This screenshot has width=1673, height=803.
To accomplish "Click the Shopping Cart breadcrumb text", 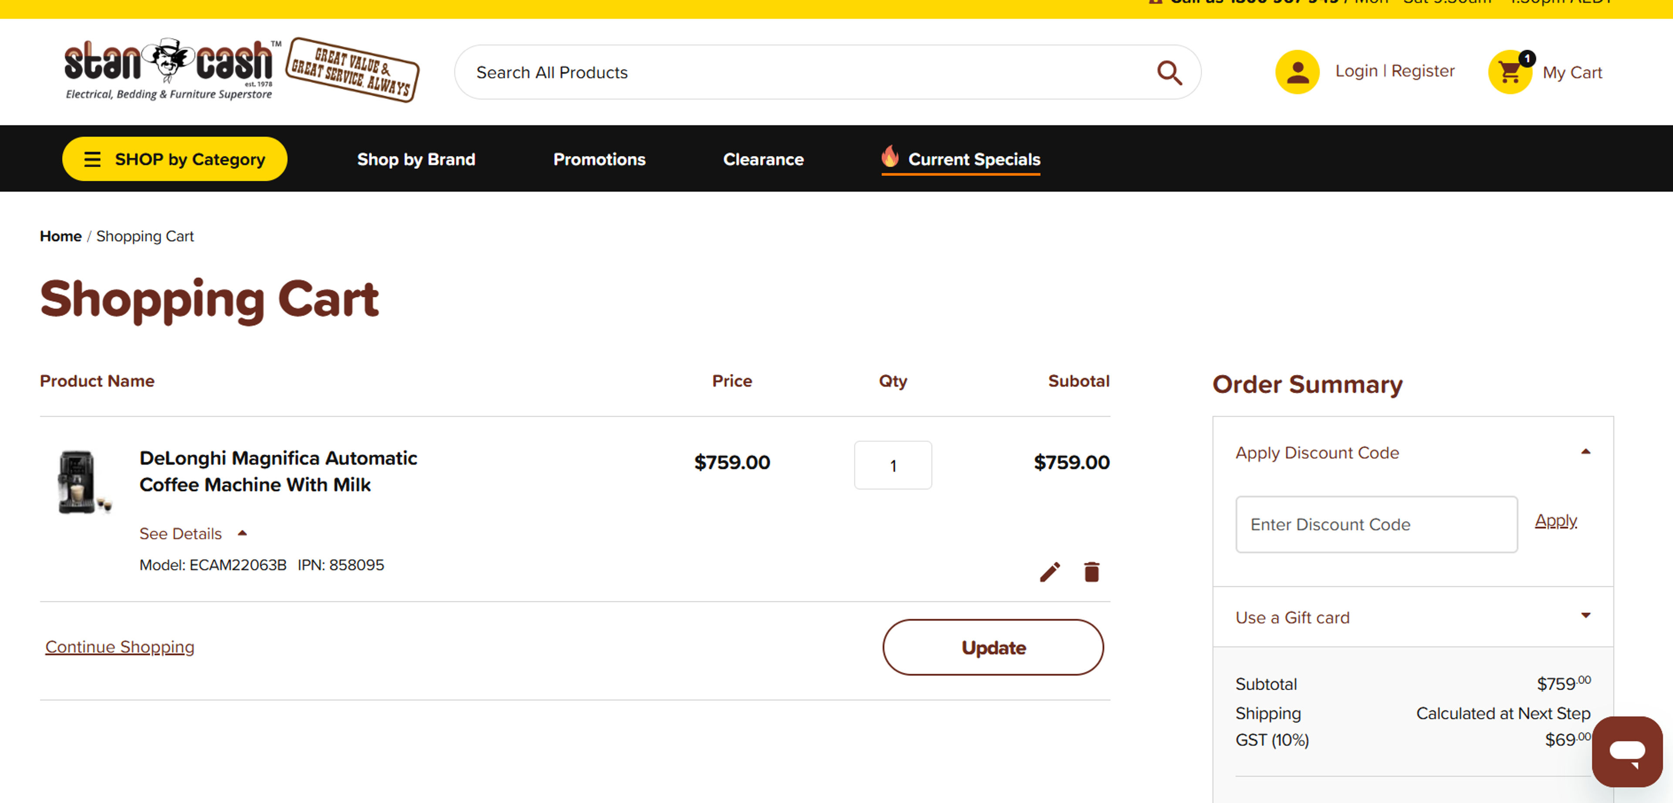I will (145, 236).
